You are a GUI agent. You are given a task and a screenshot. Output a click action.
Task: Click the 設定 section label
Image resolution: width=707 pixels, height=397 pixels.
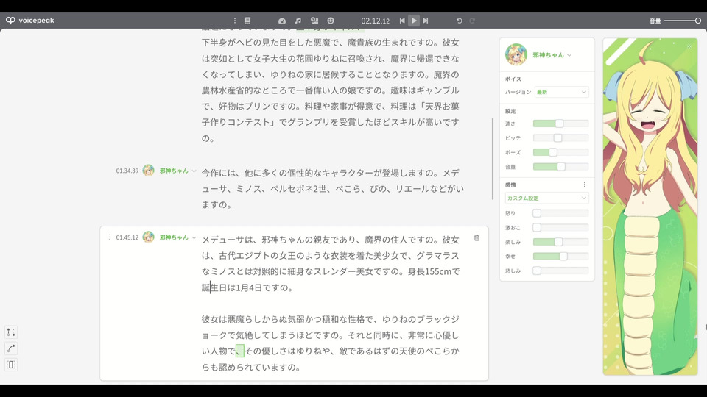click(x=510, y=111)
